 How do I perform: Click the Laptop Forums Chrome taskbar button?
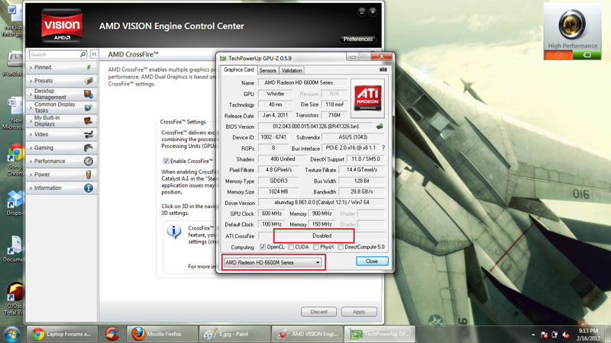62,334
